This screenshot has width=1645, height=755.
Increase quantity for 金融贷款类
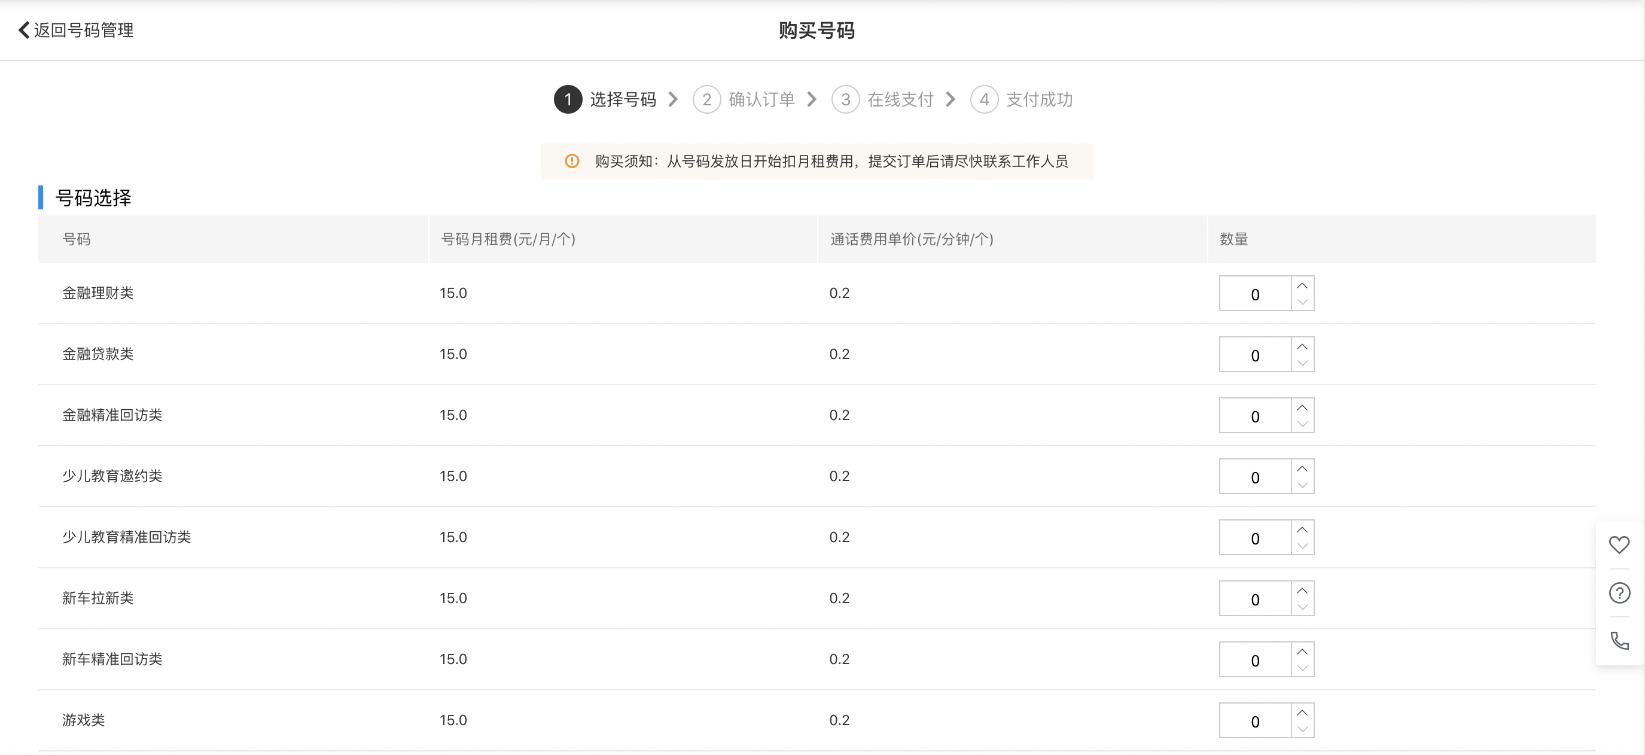pos(1302,346)
